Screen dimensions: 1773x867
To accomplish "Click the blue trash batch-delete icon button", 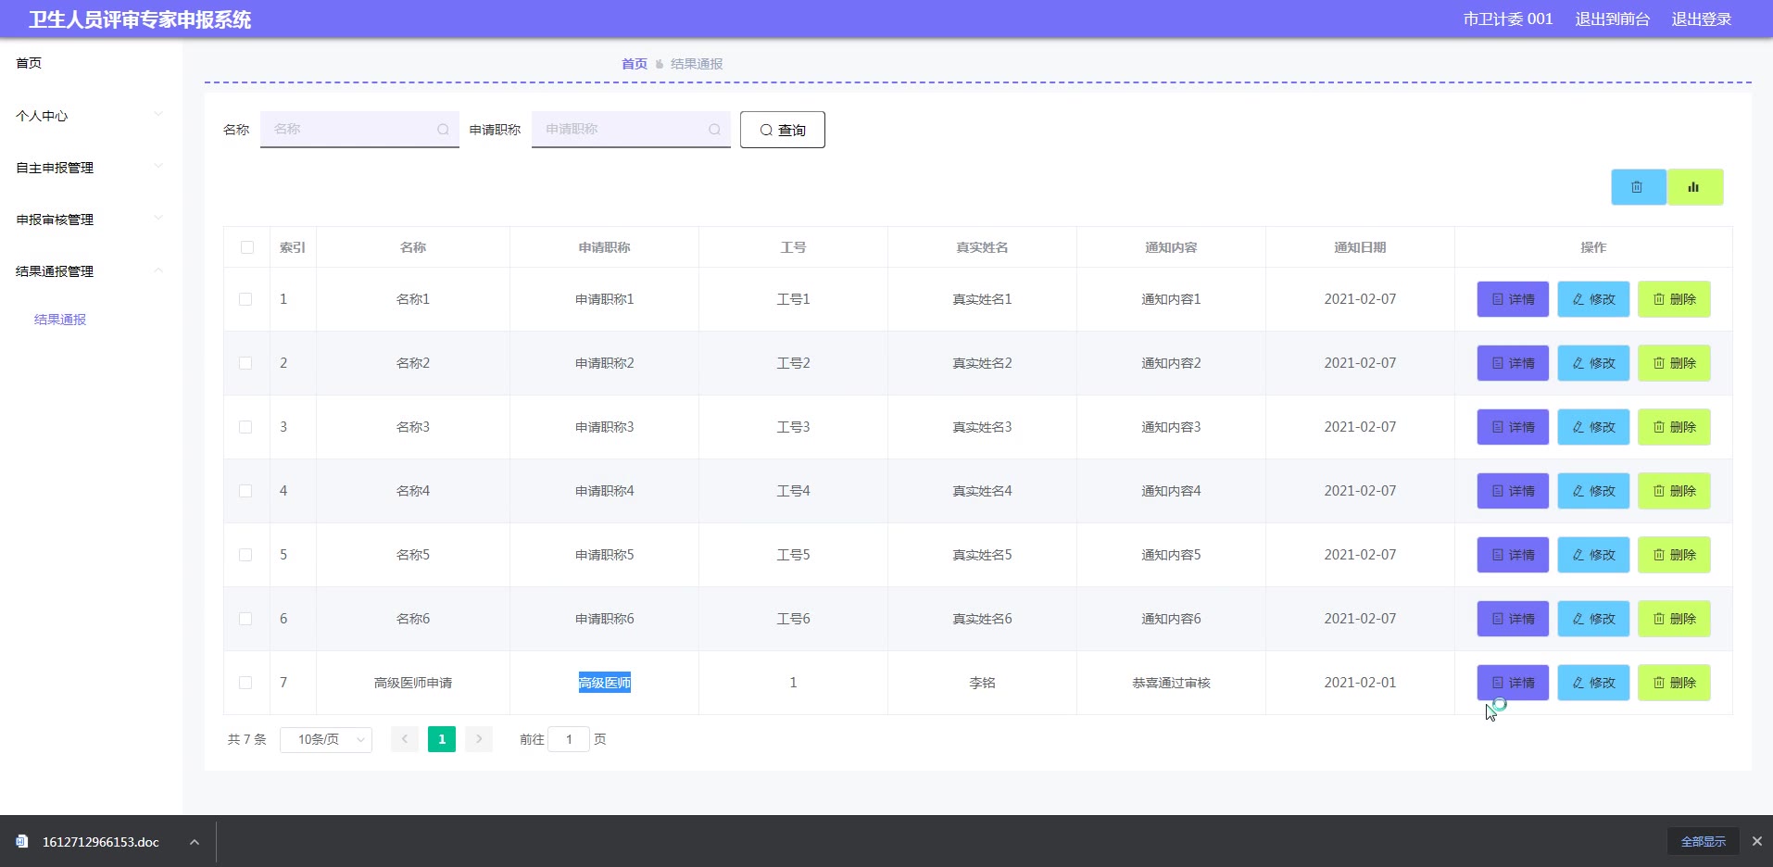I will point(1638,187).
